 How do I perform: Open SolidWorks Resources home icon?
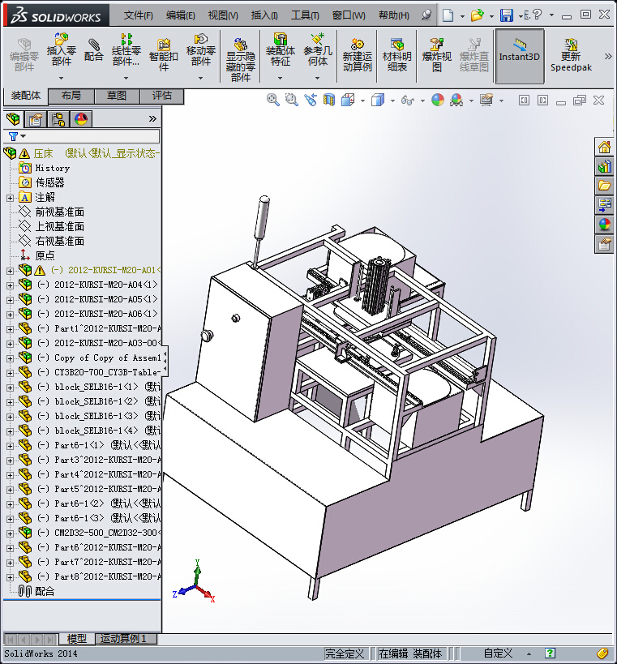604,148
